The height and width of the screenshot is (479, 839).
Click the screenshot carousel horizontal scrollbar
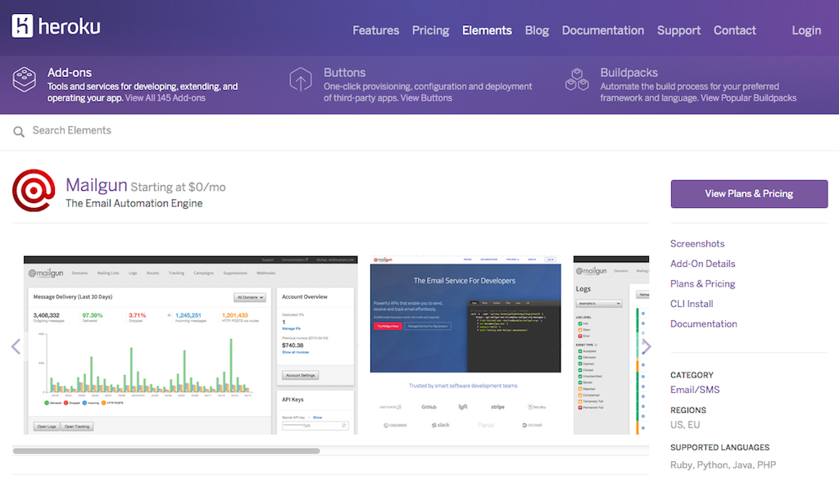click(x=166, y=450)
